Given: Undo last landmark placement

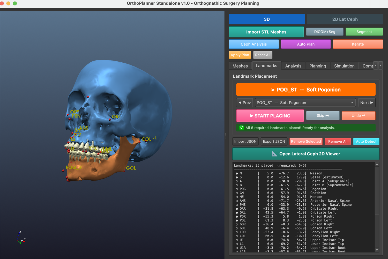Looking at the screenshot, I should coord(358,115).
